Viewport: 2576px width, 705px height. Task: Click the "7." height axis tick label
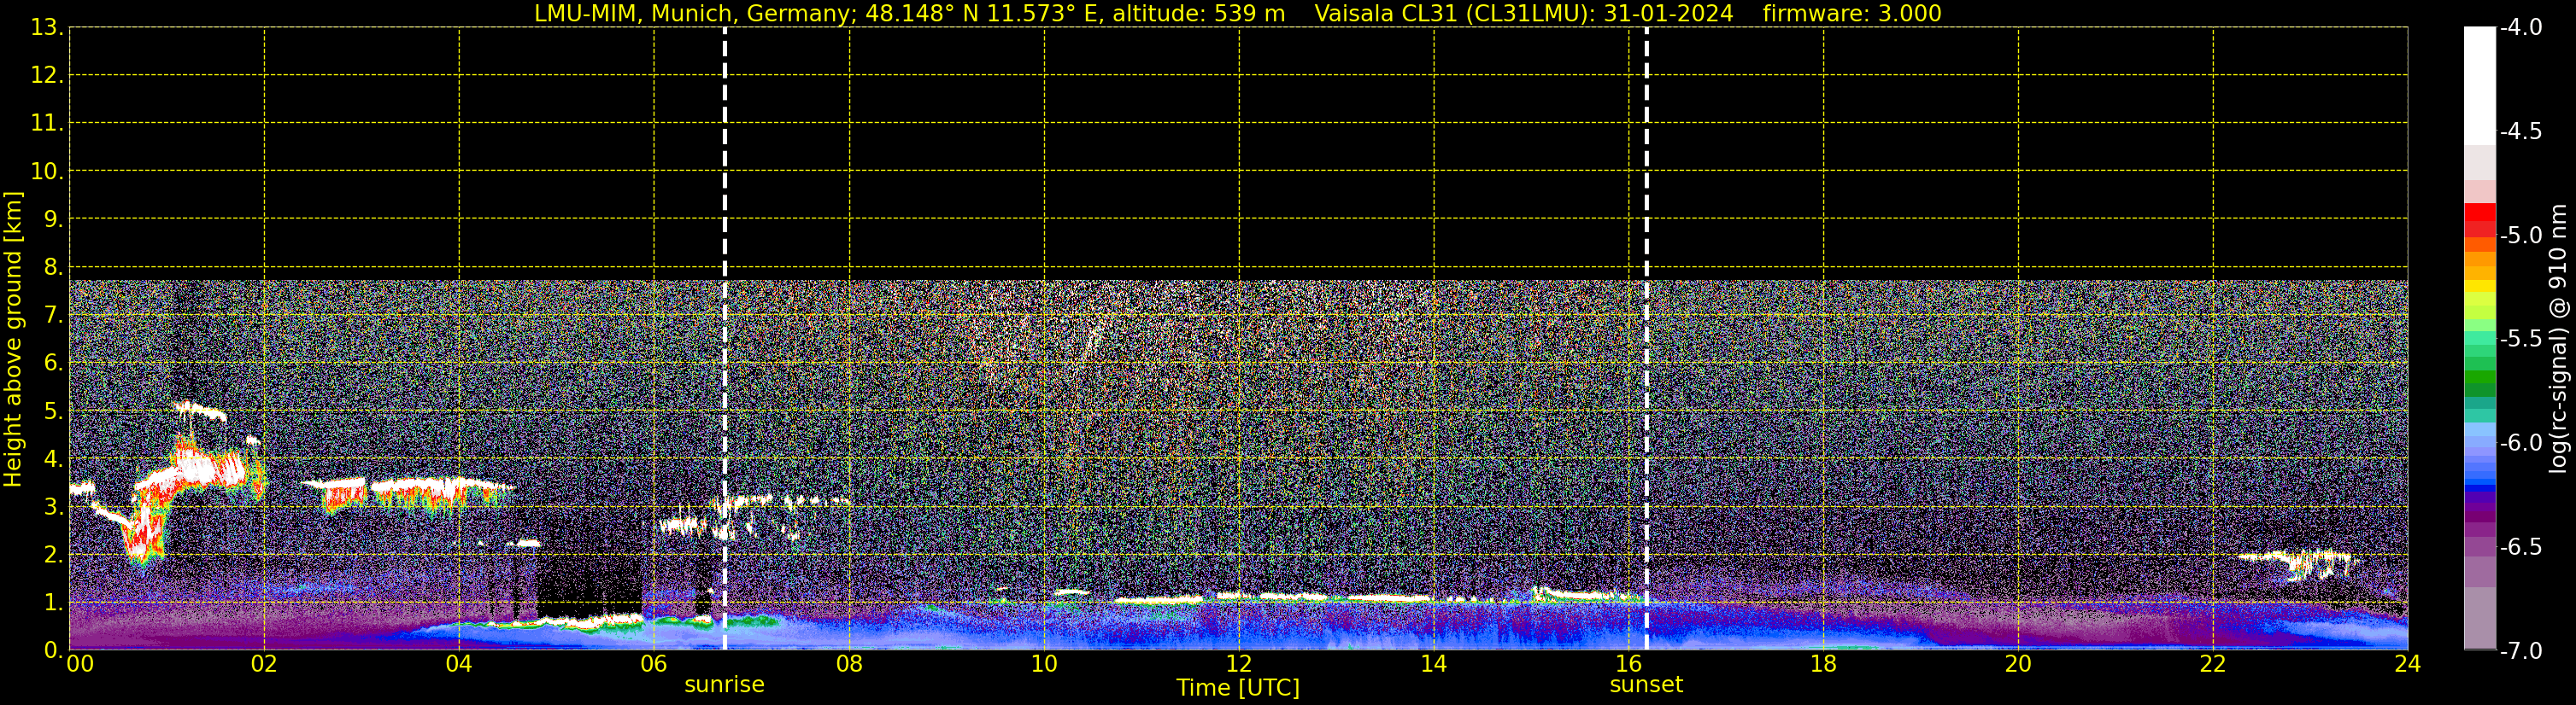(53, 315)
